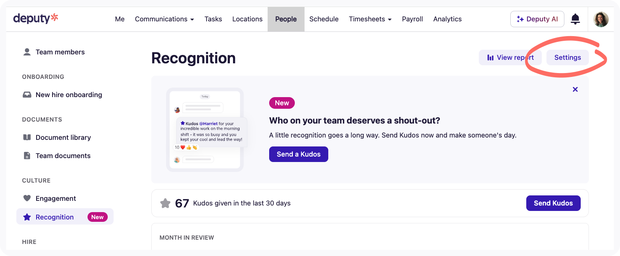The image size is (620, 256).
Task: Open the user profile avatar
Action: click(601, 19)
